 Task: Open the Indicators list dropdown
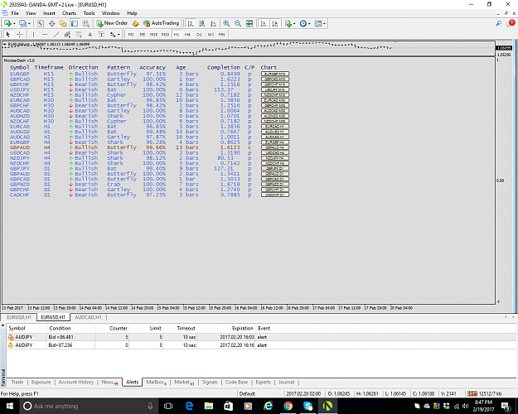pos(290,23)
